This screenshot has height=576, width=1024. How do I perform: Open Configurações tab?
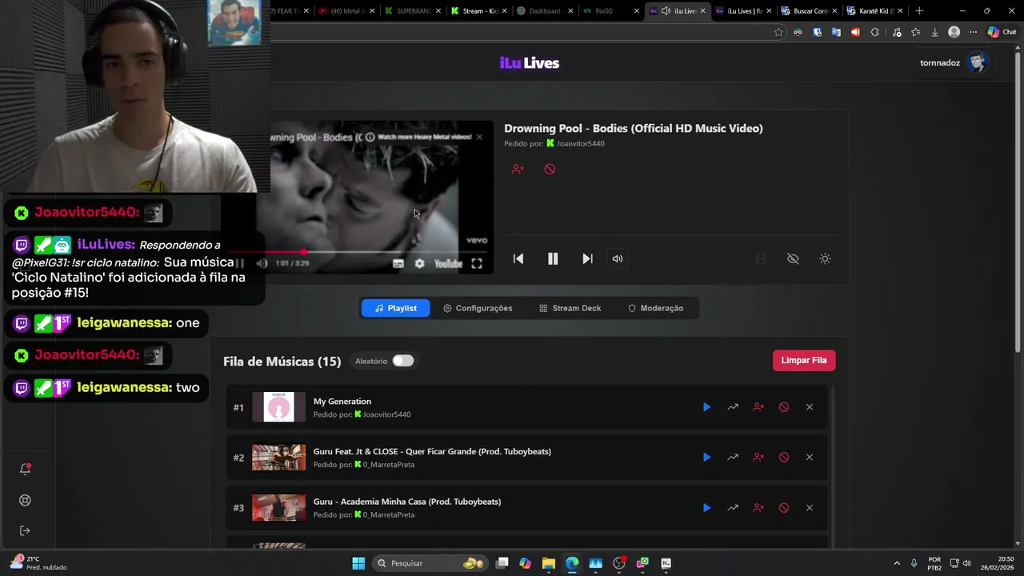[478, 308]
